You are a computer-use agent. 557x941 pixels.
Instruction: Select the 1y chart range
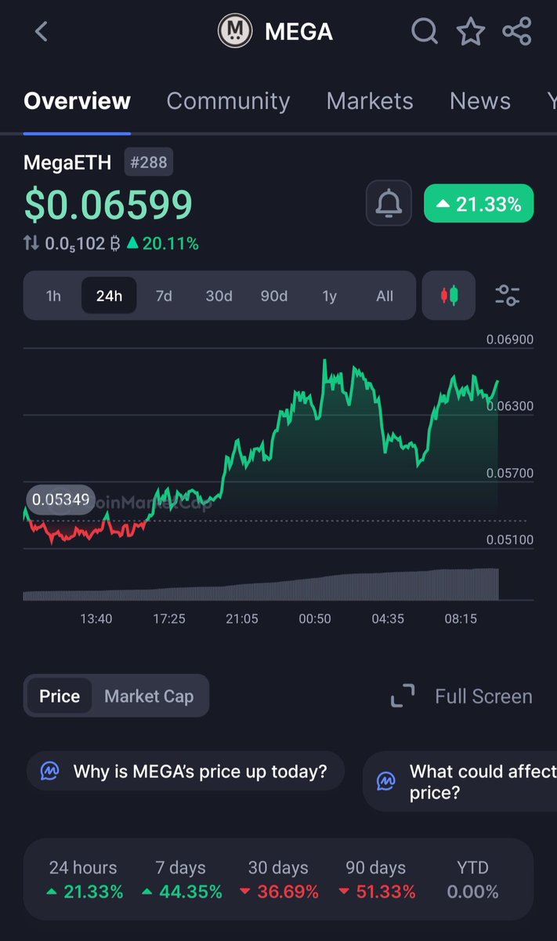[329, 296]
